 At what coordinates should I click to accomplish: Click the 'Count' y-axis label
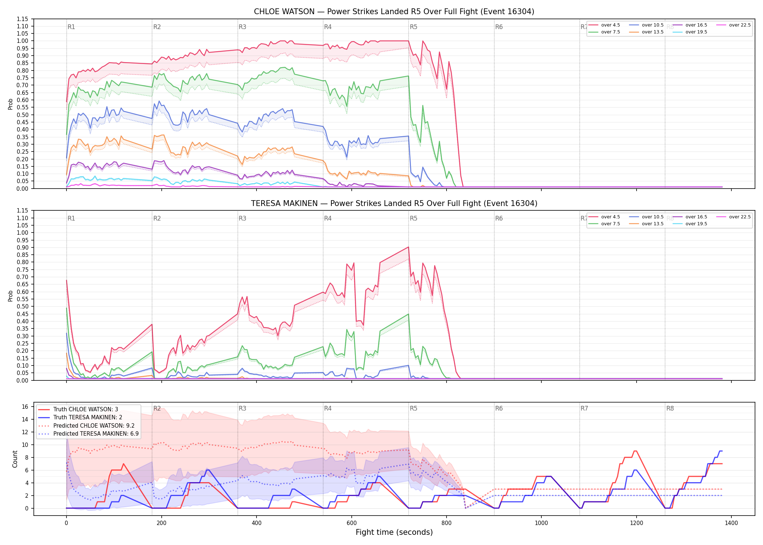15,459
